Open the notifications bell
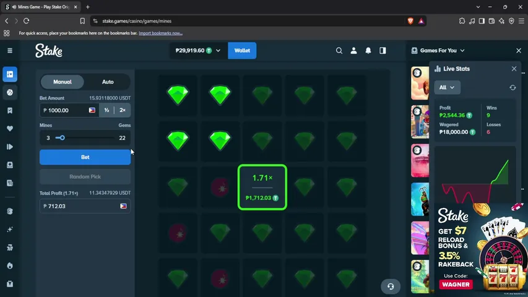The image size is (528, 297). click(368, 51)
